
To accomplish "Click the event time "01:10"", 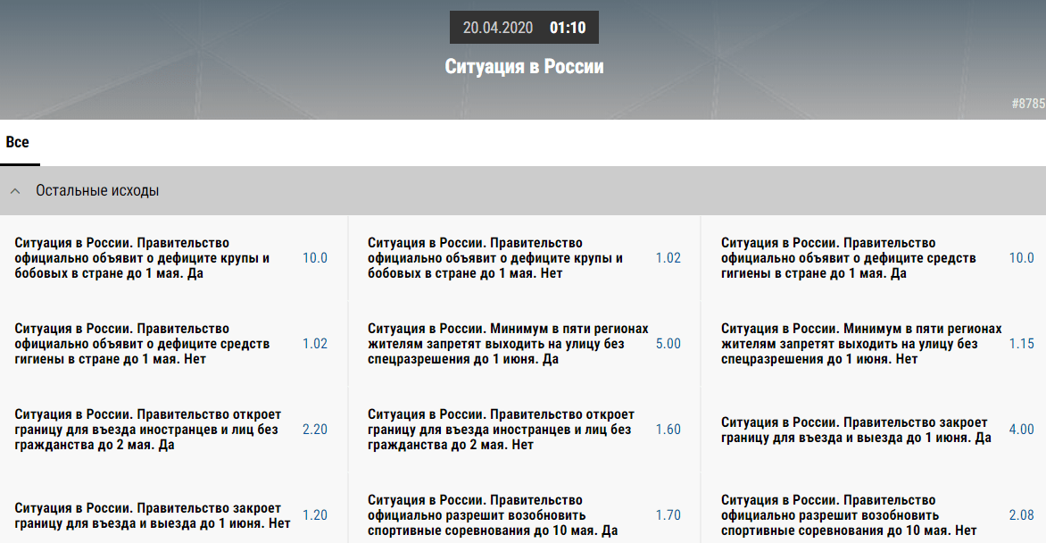I will [568, 28].
